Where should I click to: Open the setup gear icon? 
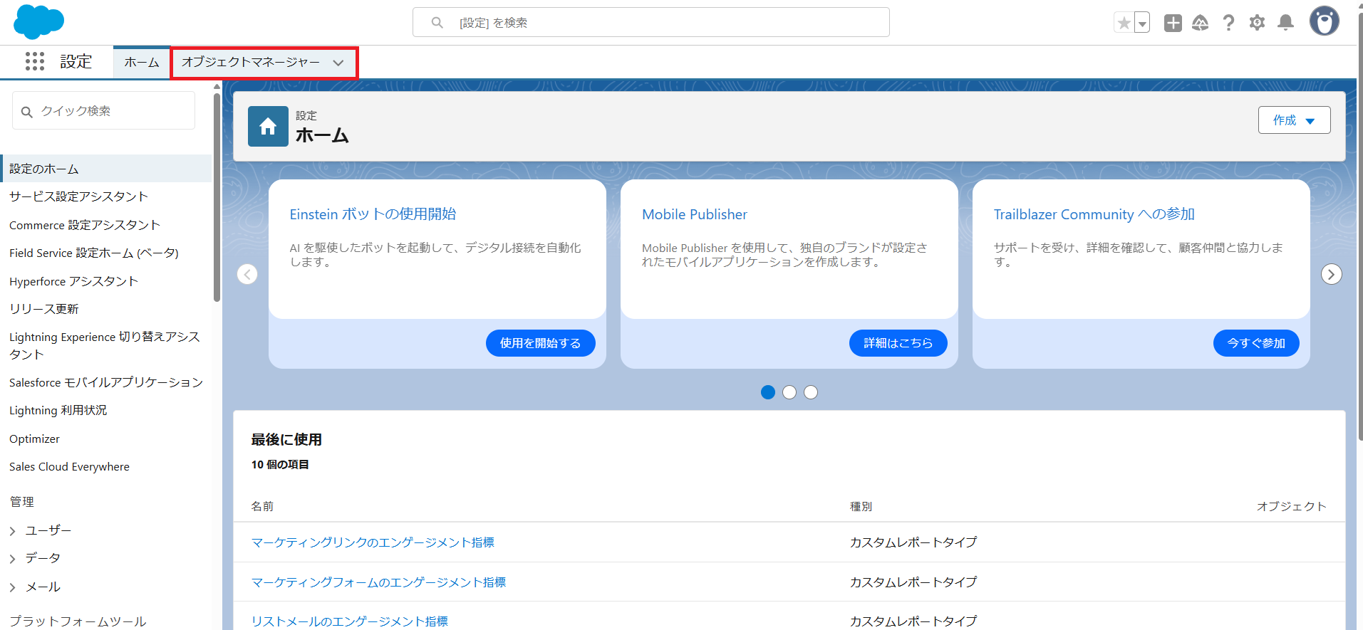[1258, 23]
